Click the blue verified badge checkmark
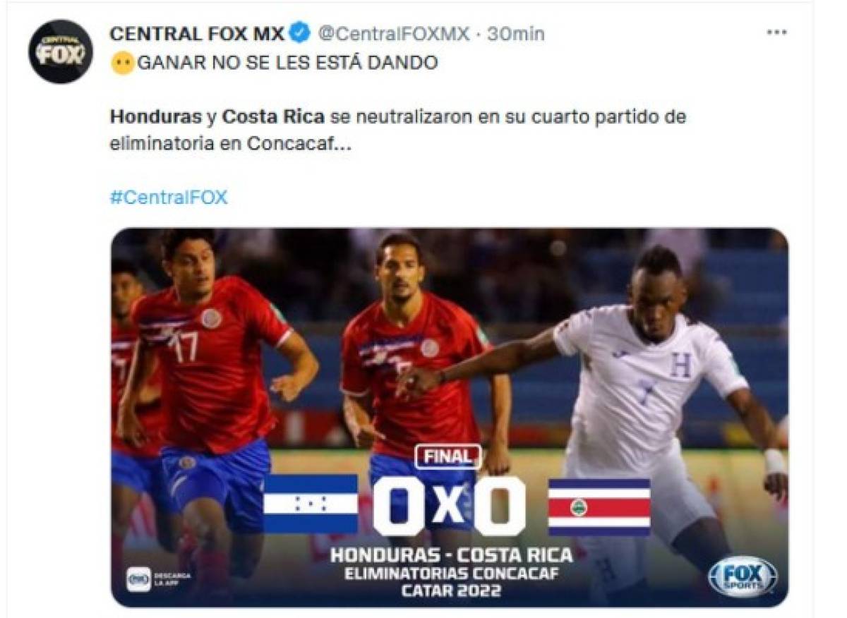The image size is (847, 618). click(x=300, y=30)
